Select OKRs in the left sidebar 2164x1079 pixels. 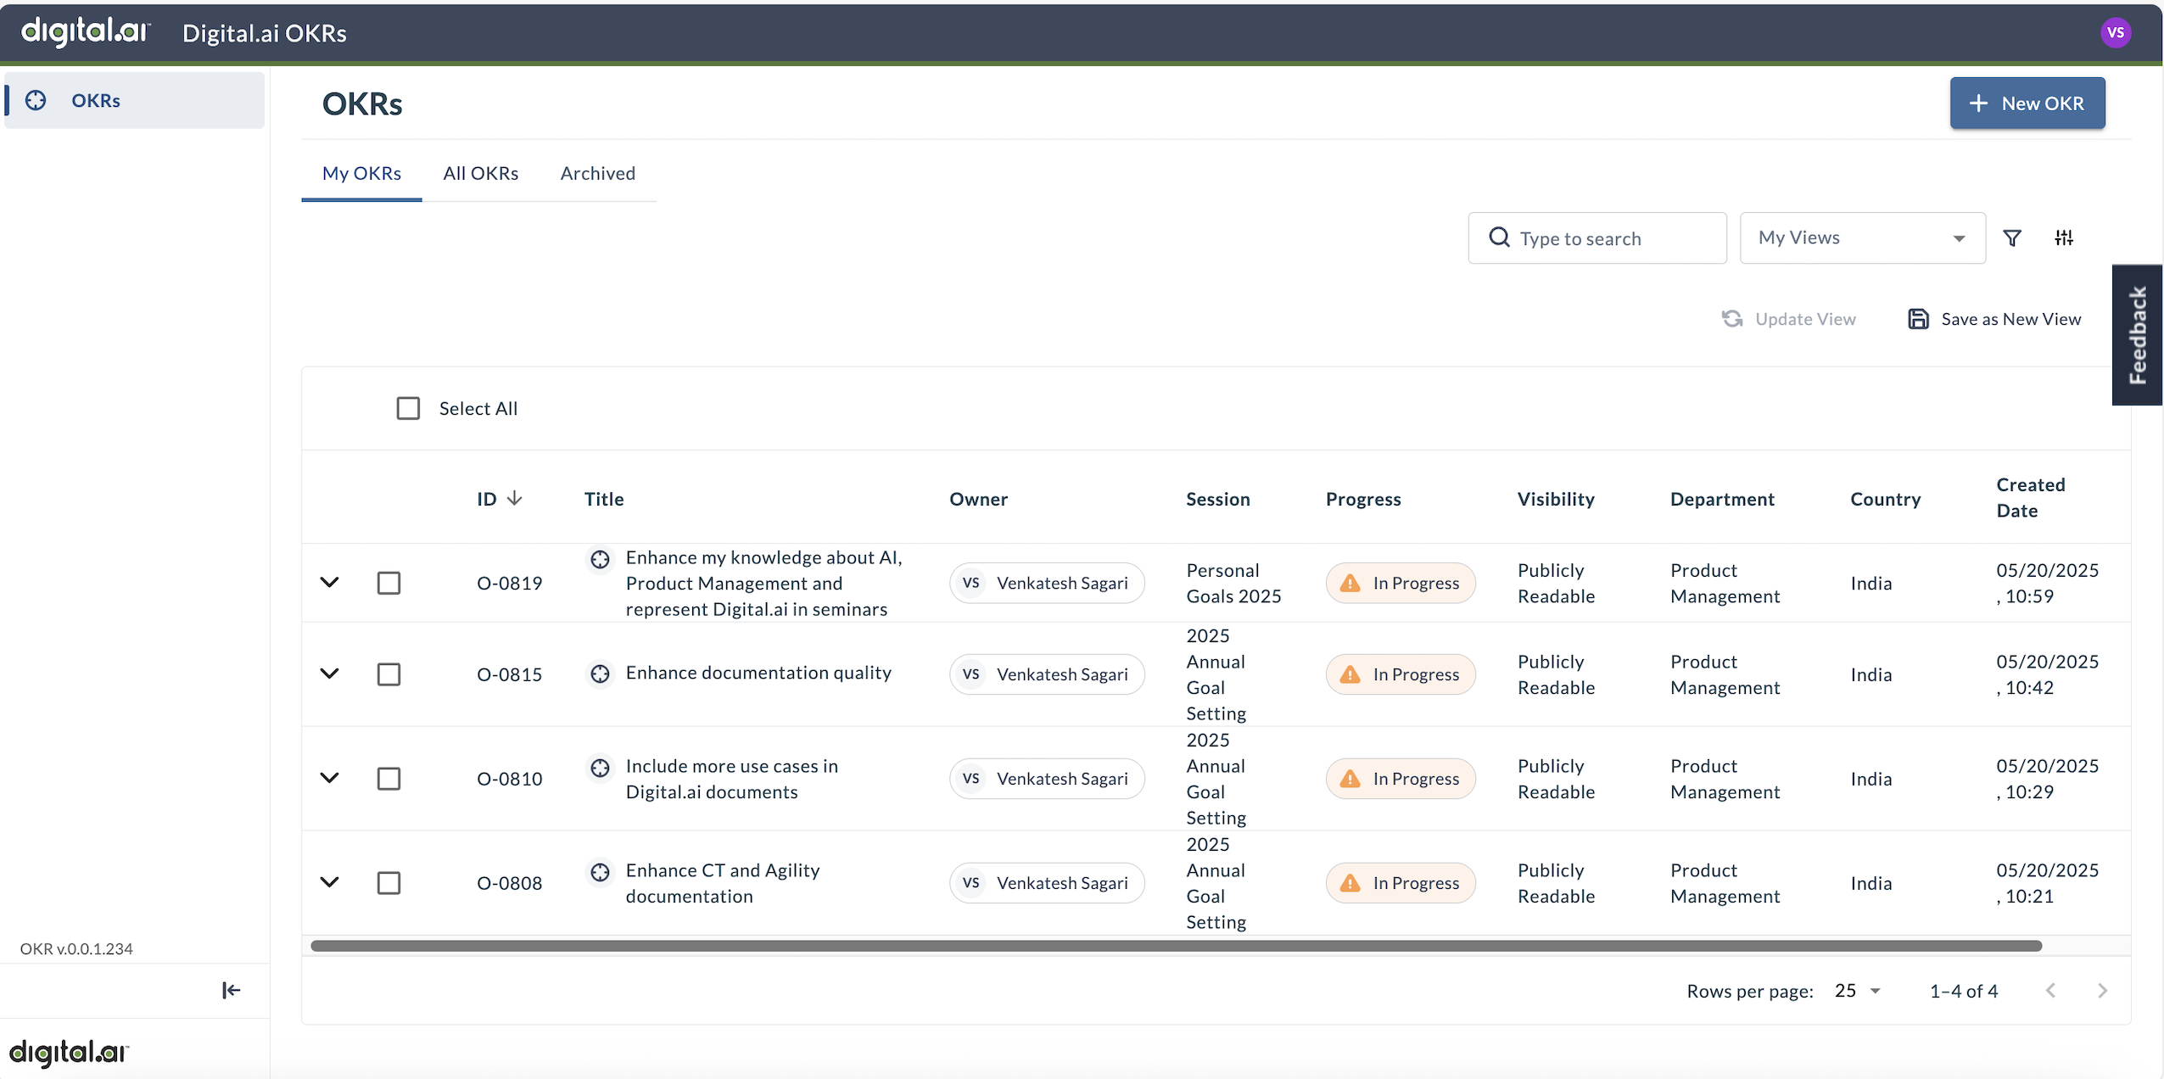tap(135, 100)
